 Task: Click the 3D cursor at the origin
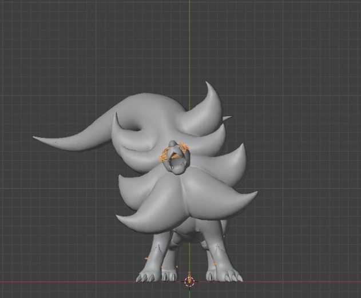coord(189,281)
